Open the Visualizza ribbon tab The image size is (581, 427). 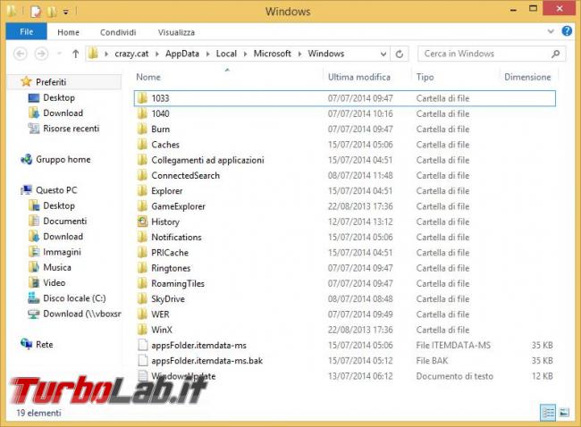tap(176, 32)
